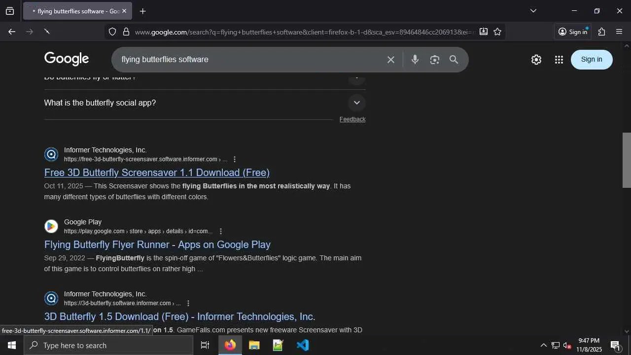Submit search with magnifier icon
This screenshot has width=631, height=355.
pyautogui.click(x=454, y=60)
